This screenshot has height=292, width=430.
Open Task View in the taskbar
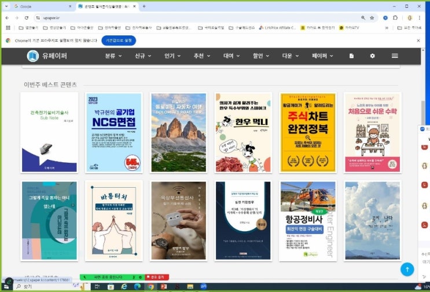(x=97, y=287)
